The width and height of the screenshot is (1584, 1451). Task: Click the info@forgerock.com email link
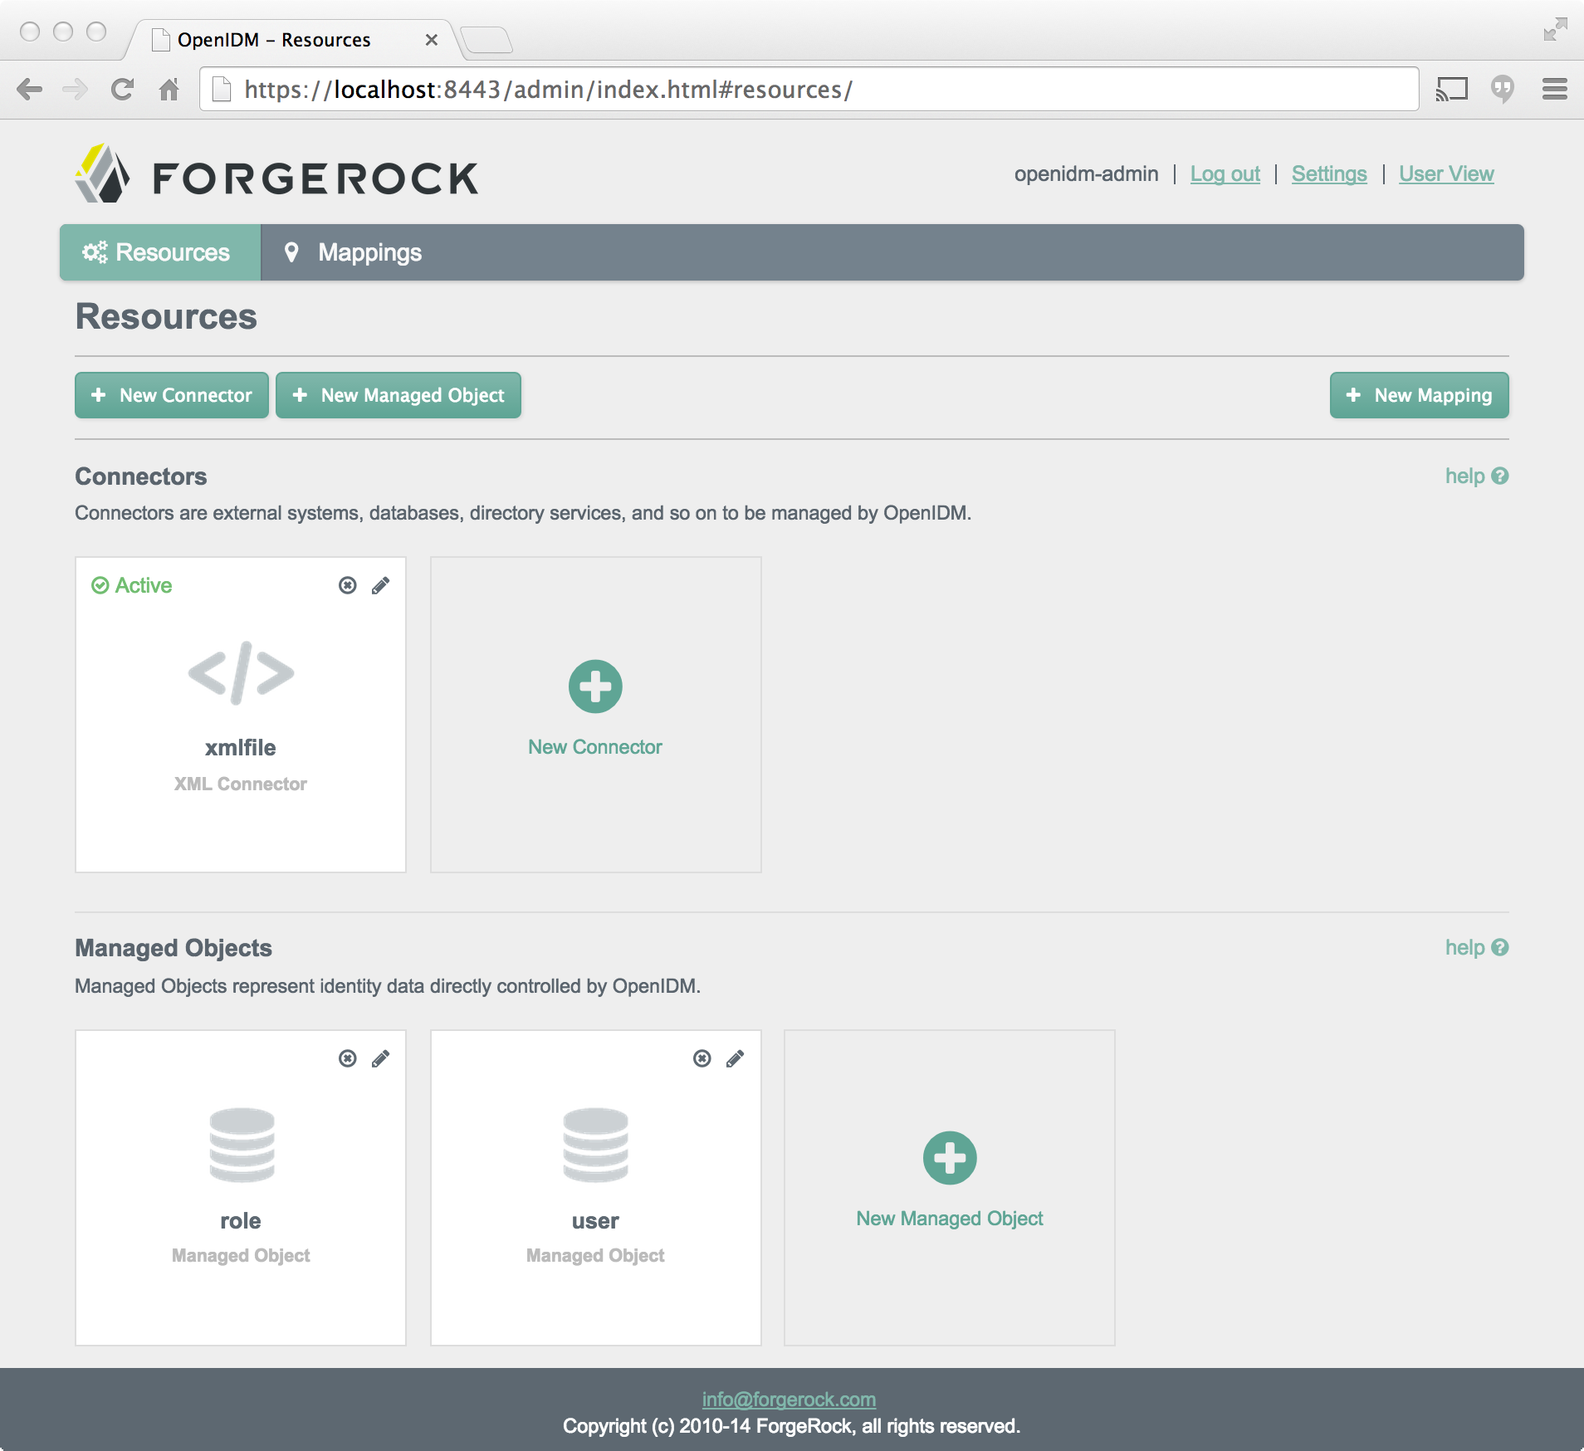click(x=789, y=1400)
